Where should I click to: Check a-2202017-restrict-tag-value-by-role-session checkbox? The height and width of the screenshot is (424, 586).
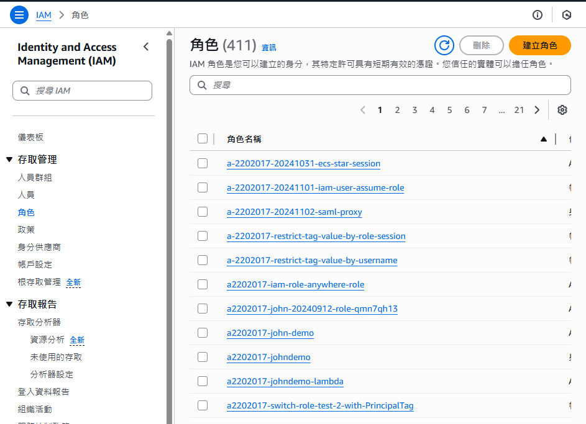click(203, 236)
